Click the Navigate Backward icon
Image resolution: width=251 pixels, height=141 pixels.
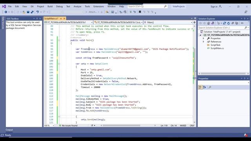coord(6,12)
